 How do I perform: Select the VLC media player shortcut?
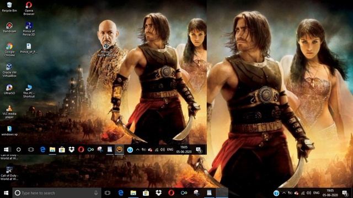pos(9,112)
